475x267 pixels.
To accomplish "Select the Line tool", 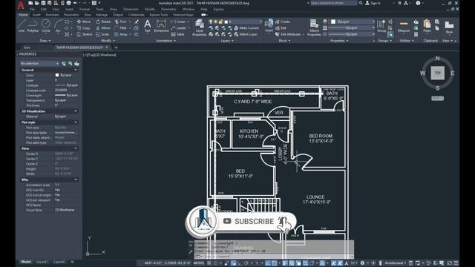I will (22, 26).
